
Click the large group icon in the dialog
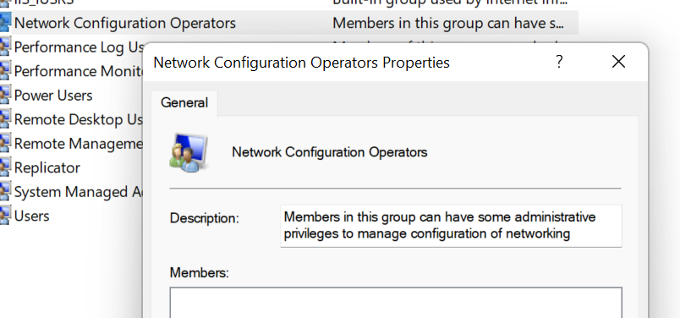[x=189, y=152]
